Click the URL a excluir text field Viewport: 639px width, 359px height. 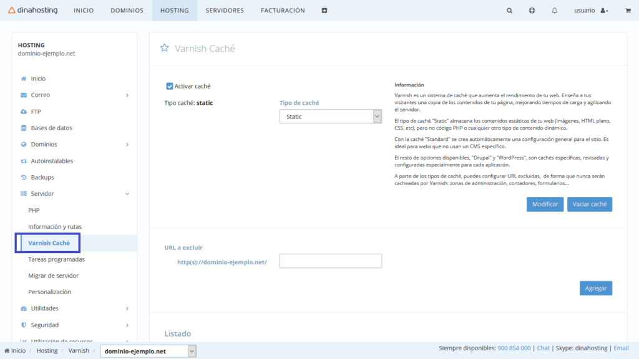(330, 261)
